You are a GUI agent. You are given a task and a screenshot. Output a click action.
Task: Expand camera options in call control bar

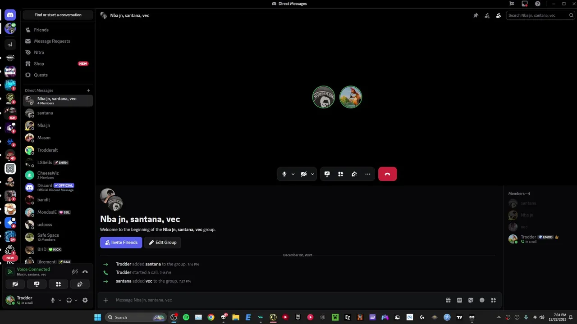click(x=312, y=174)
